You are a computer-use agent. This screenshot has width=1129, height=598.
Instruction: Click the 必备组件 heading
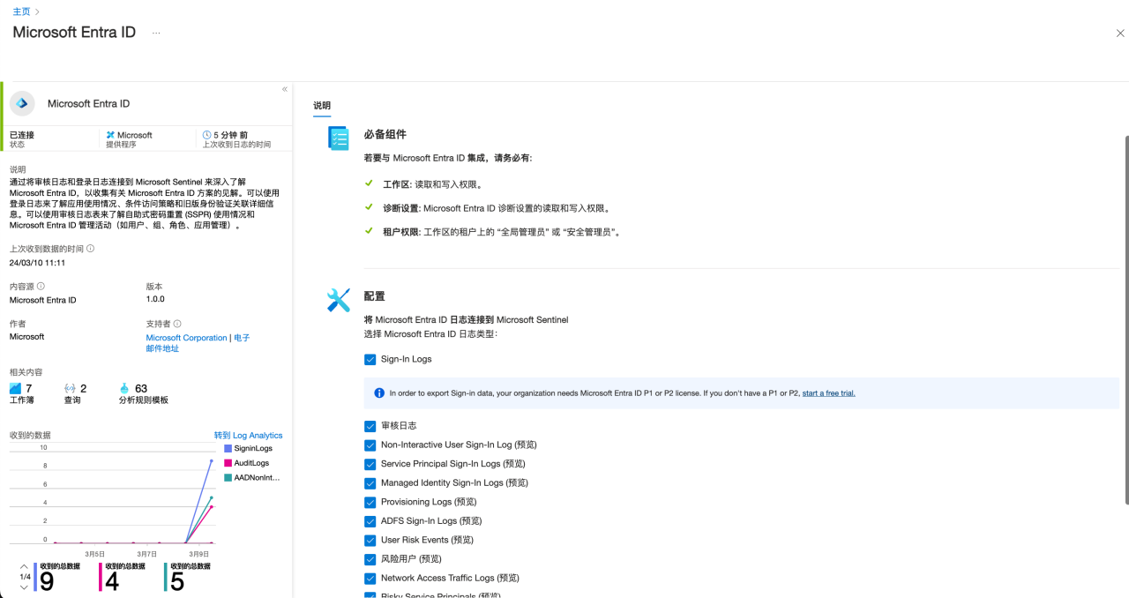click(385, 135)
